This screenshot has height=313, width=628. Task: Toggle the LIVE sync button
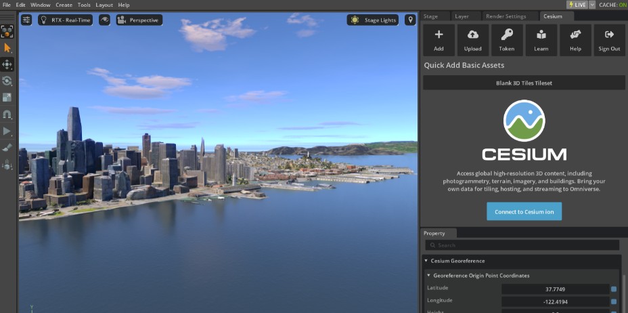pos(577,5)
